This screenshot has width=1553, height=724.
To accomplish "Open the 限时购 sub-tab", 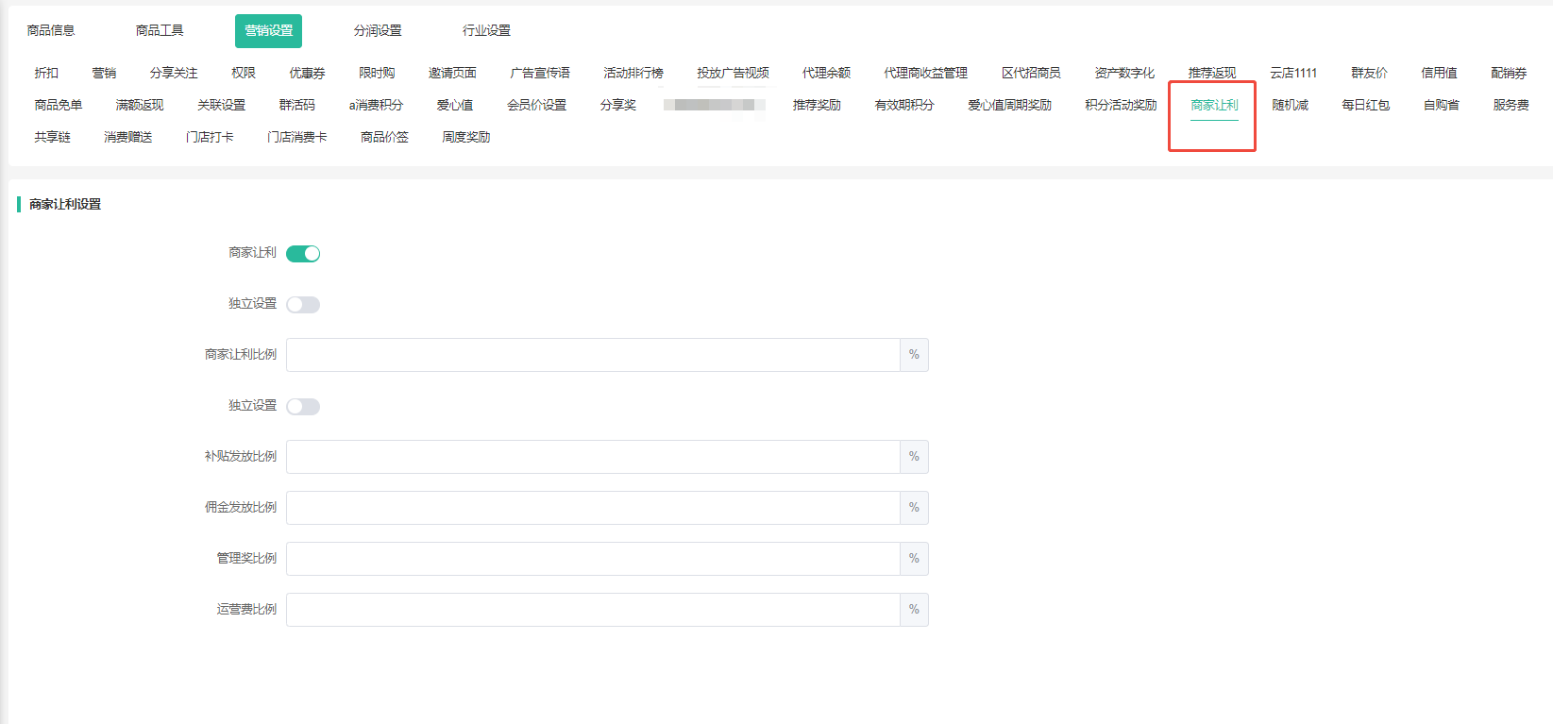I will click(377, 74).
